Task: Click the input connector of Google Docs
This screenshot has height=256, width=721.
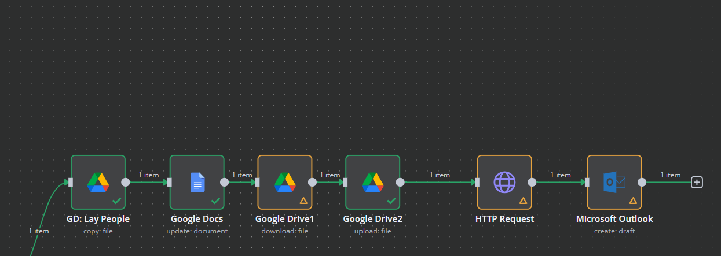Action: coord(170,182)
